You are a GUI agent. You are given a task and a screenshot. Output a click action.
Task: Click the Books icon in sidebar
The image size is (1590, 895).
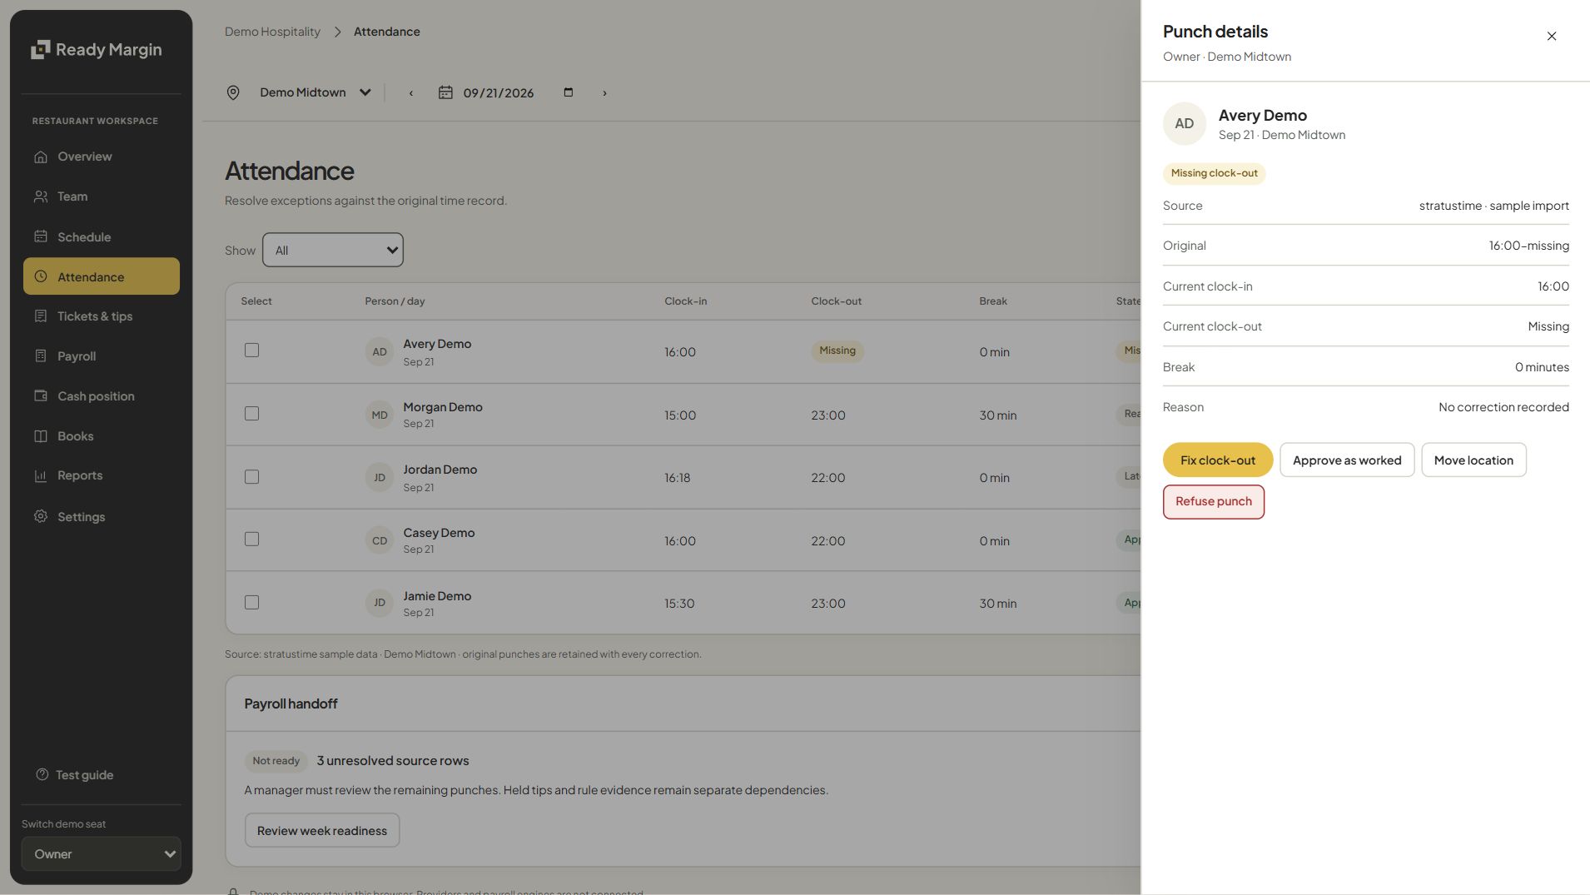pyautogui.click(x=40, y=436)
